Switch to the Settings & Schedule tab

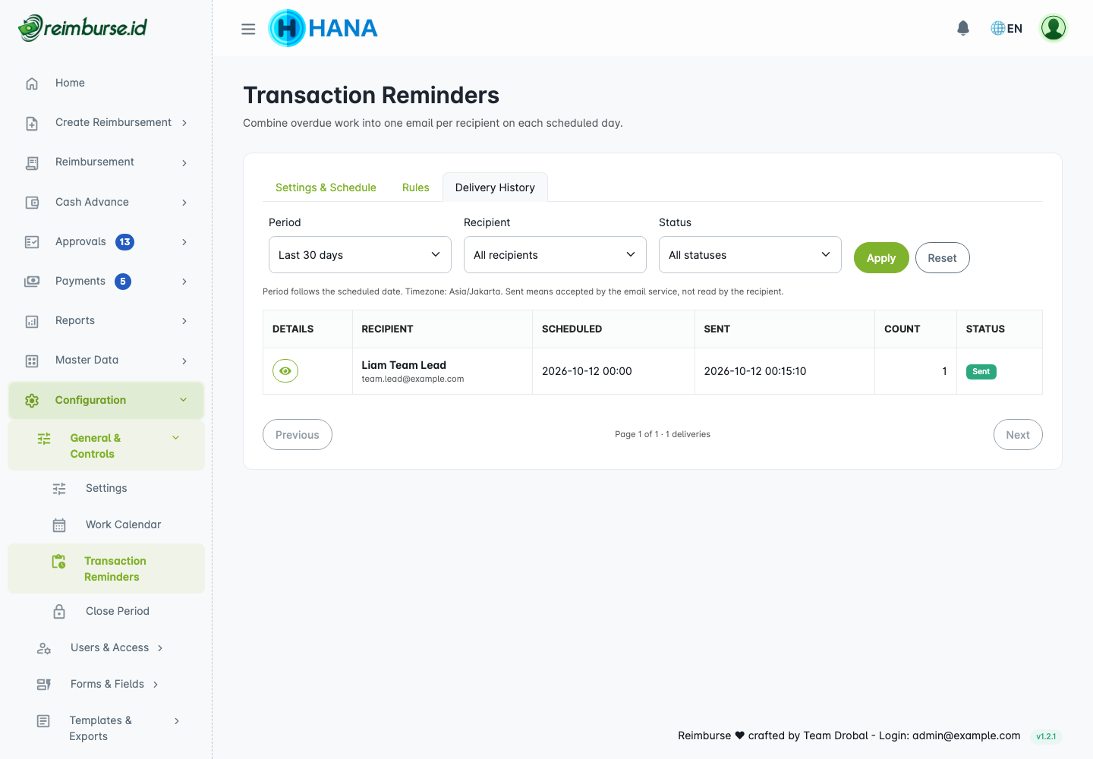pyautogui.click(x=326, y=187)
